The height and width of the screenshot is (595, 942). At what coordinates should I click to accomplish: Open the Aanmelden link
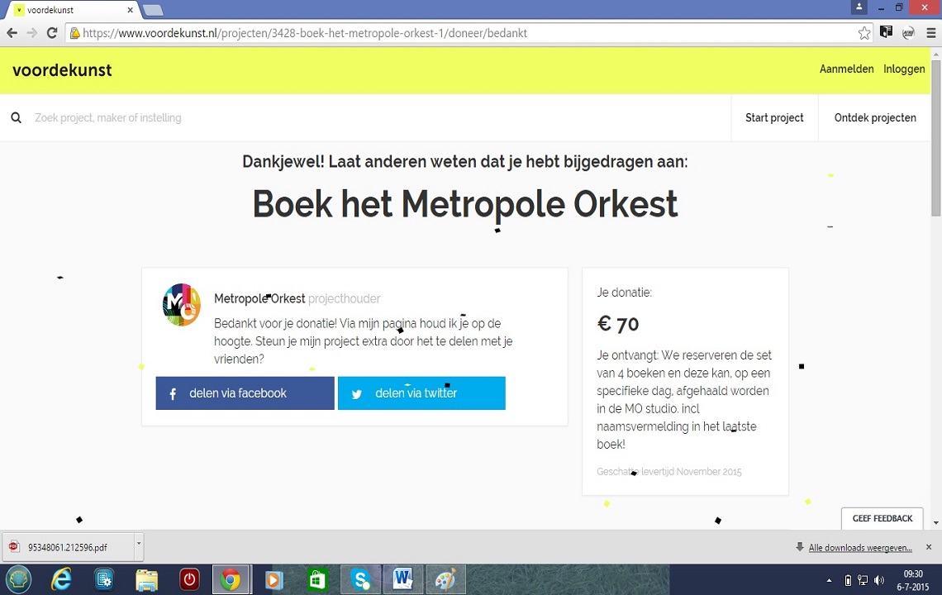846,69
